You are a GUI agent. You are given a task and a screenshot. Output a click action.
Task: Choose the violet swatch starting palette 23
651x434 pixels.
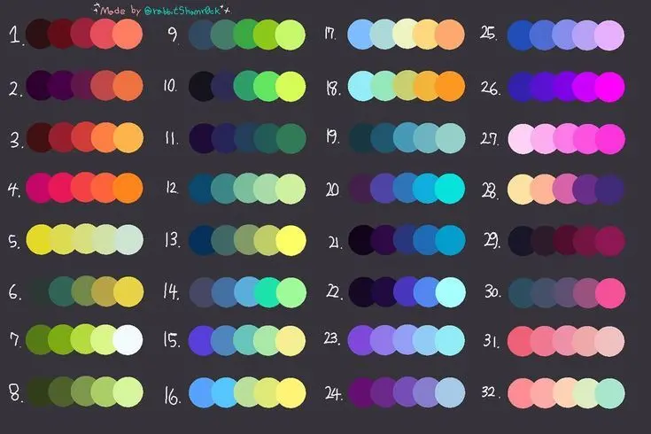coord(360,340)
